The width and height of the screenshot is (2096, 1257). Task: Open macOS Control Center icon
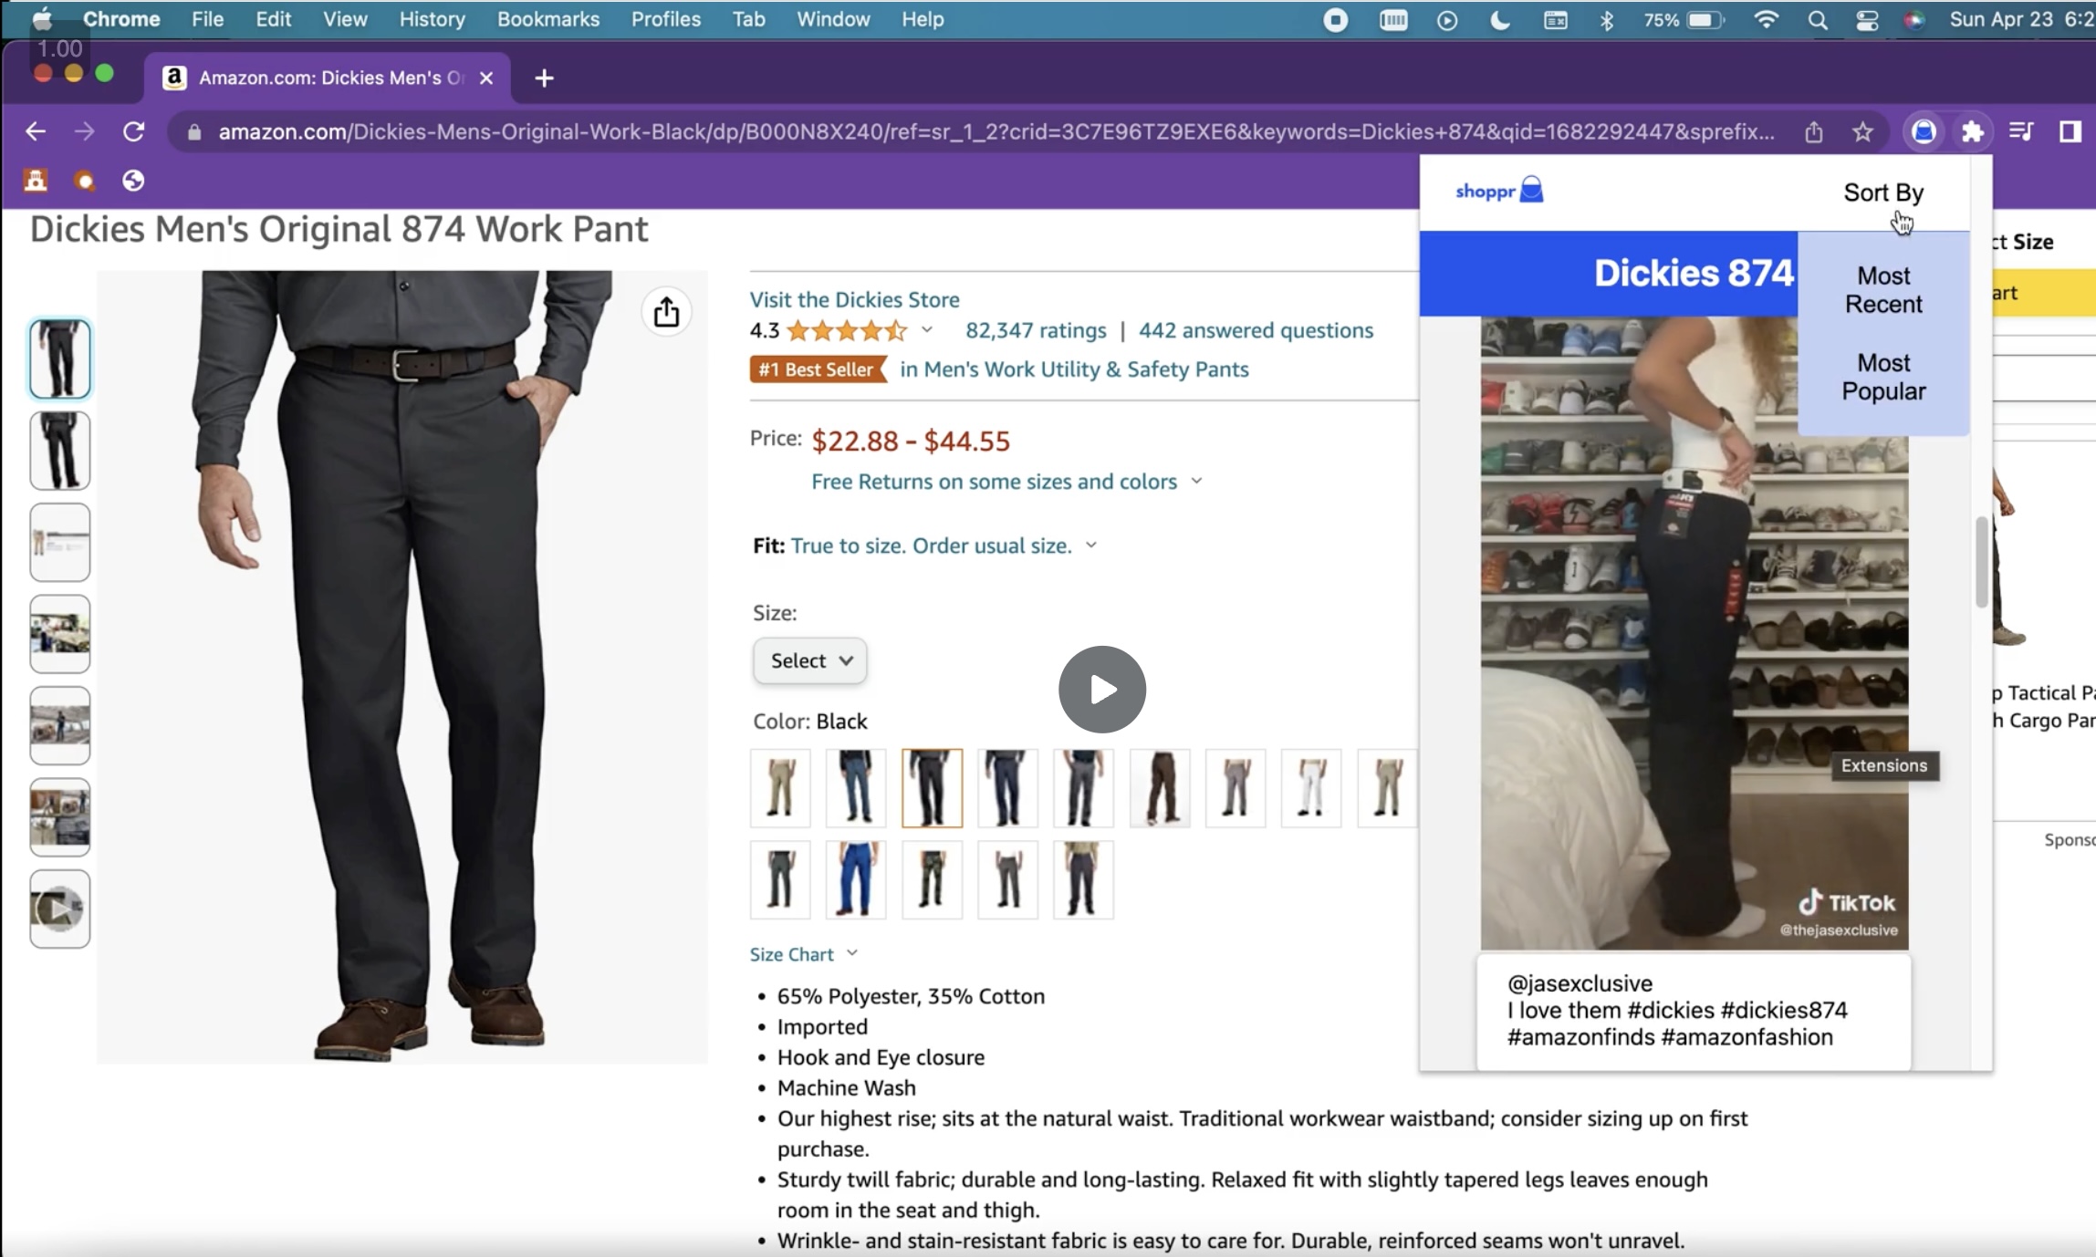[1867, 20]
